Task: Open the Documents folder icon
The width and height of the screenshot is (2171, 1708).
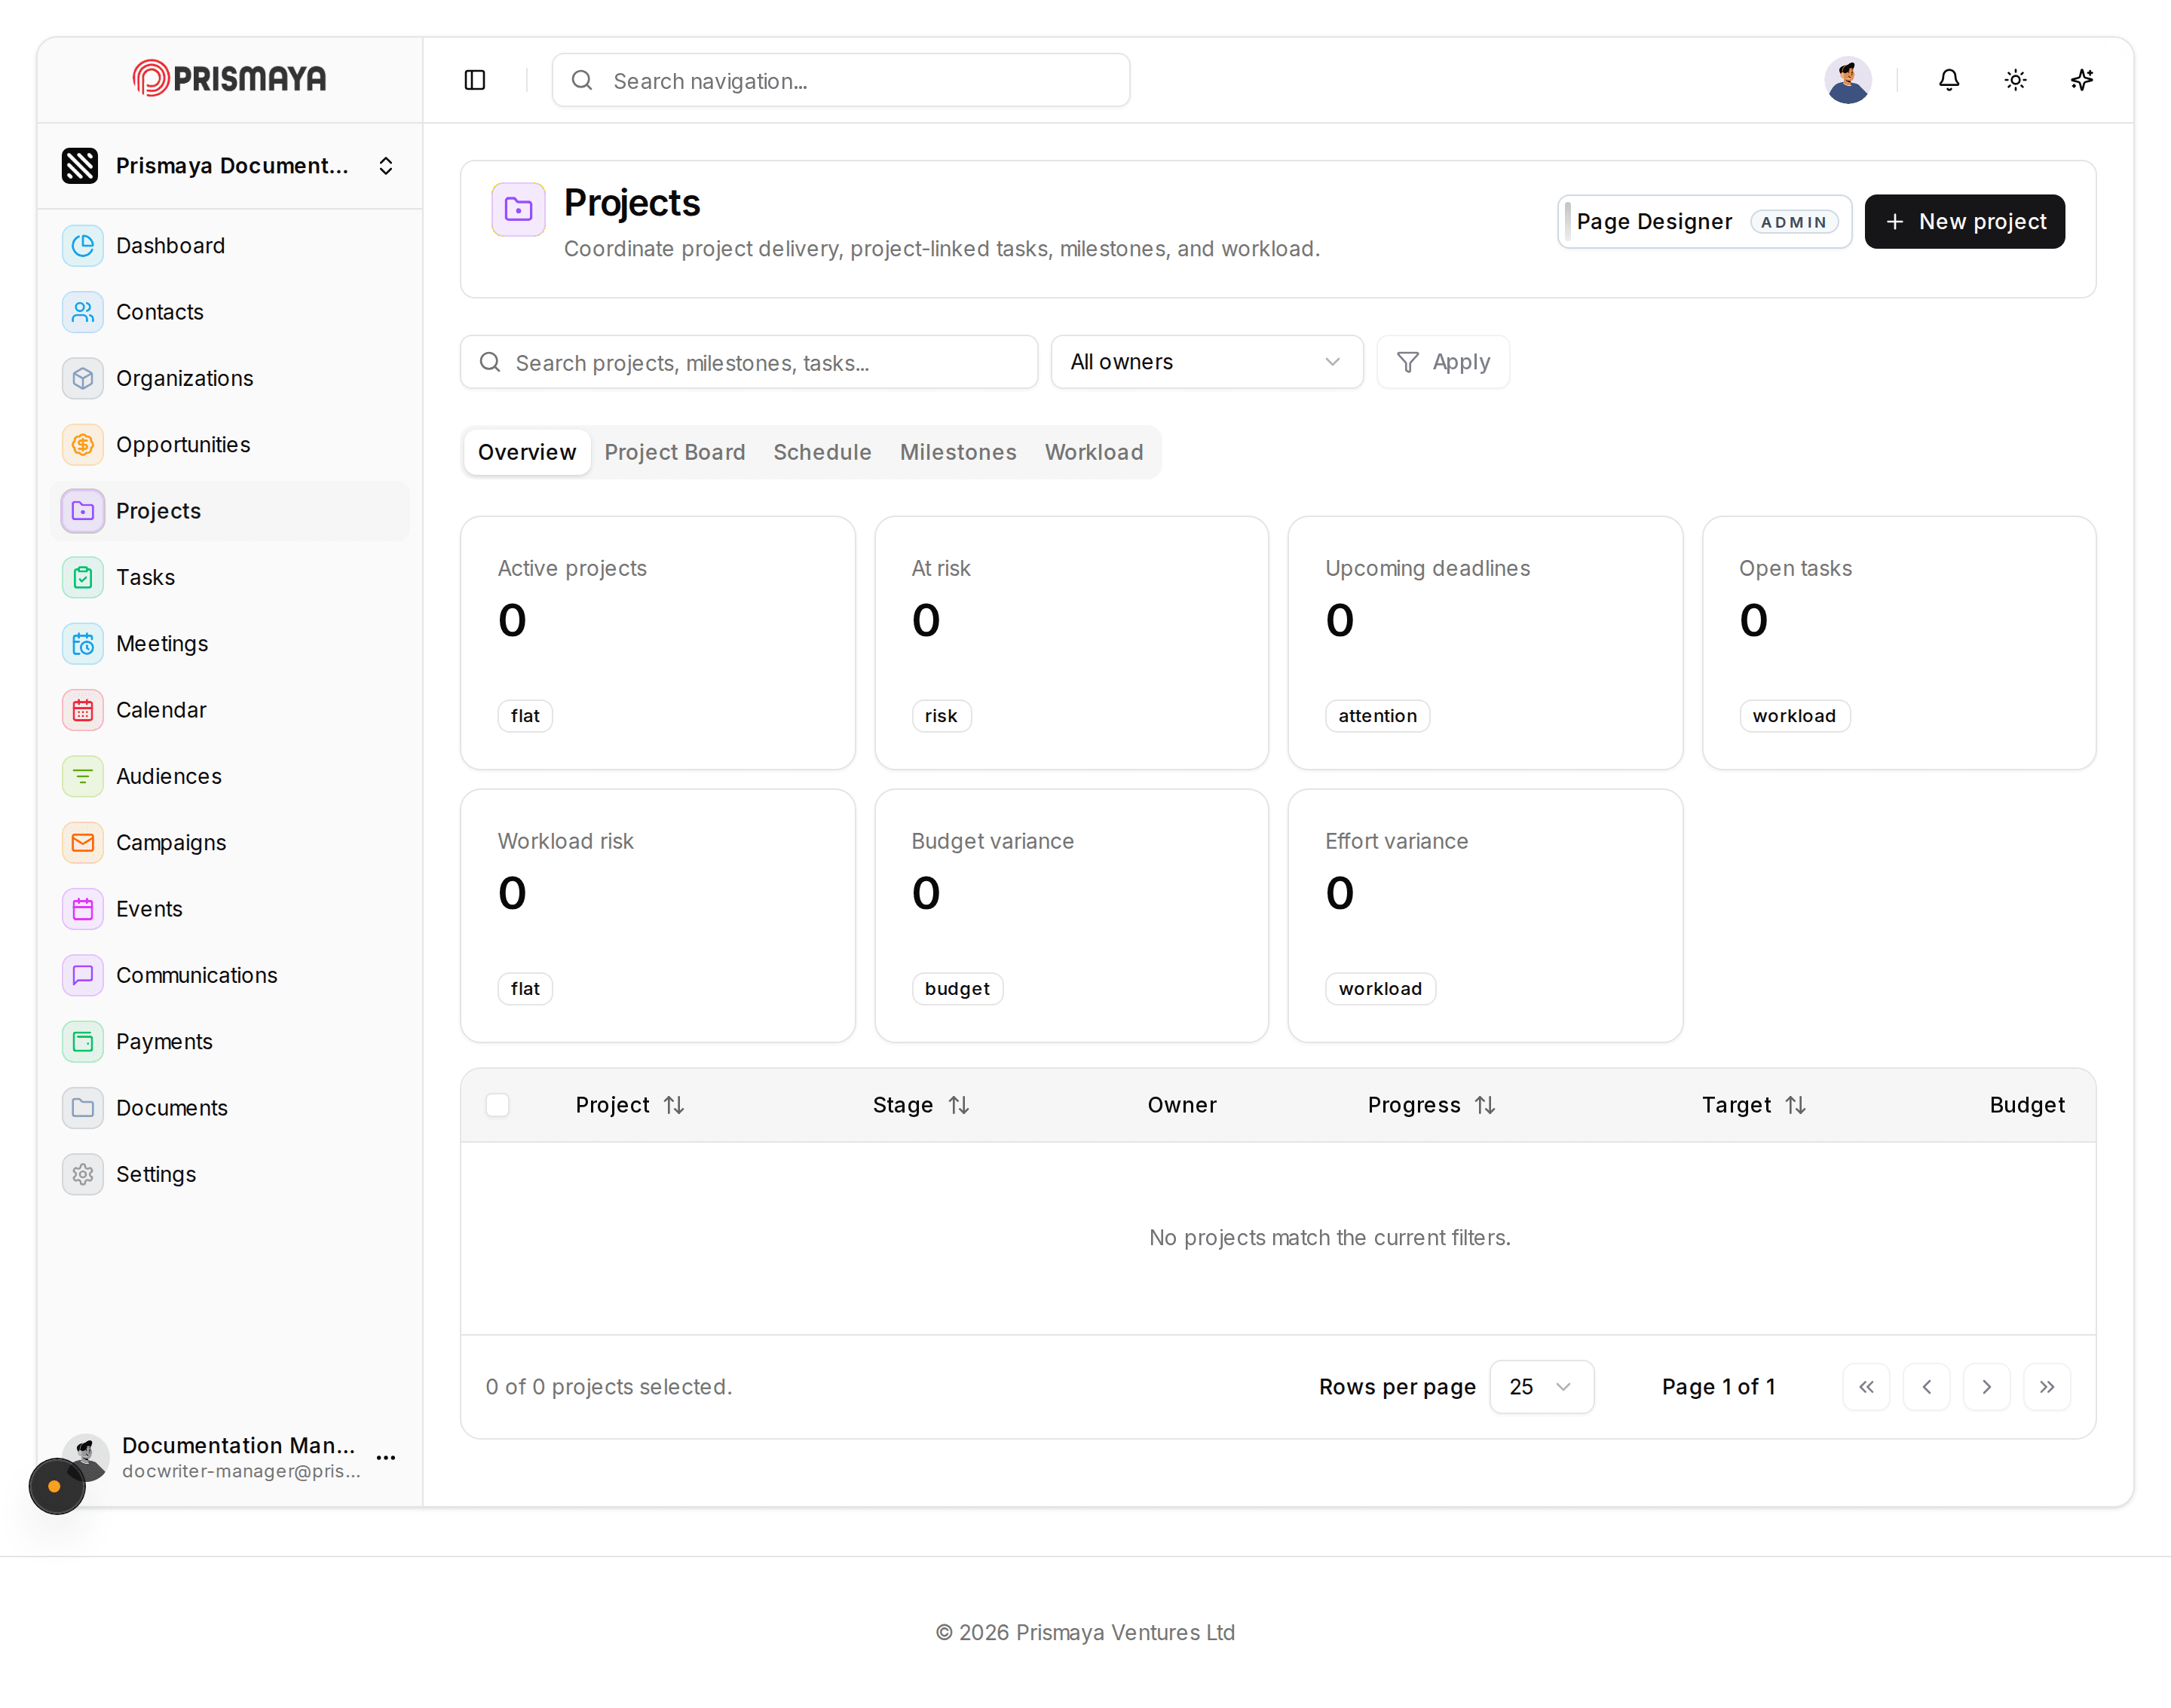Action: point(83,1108)
